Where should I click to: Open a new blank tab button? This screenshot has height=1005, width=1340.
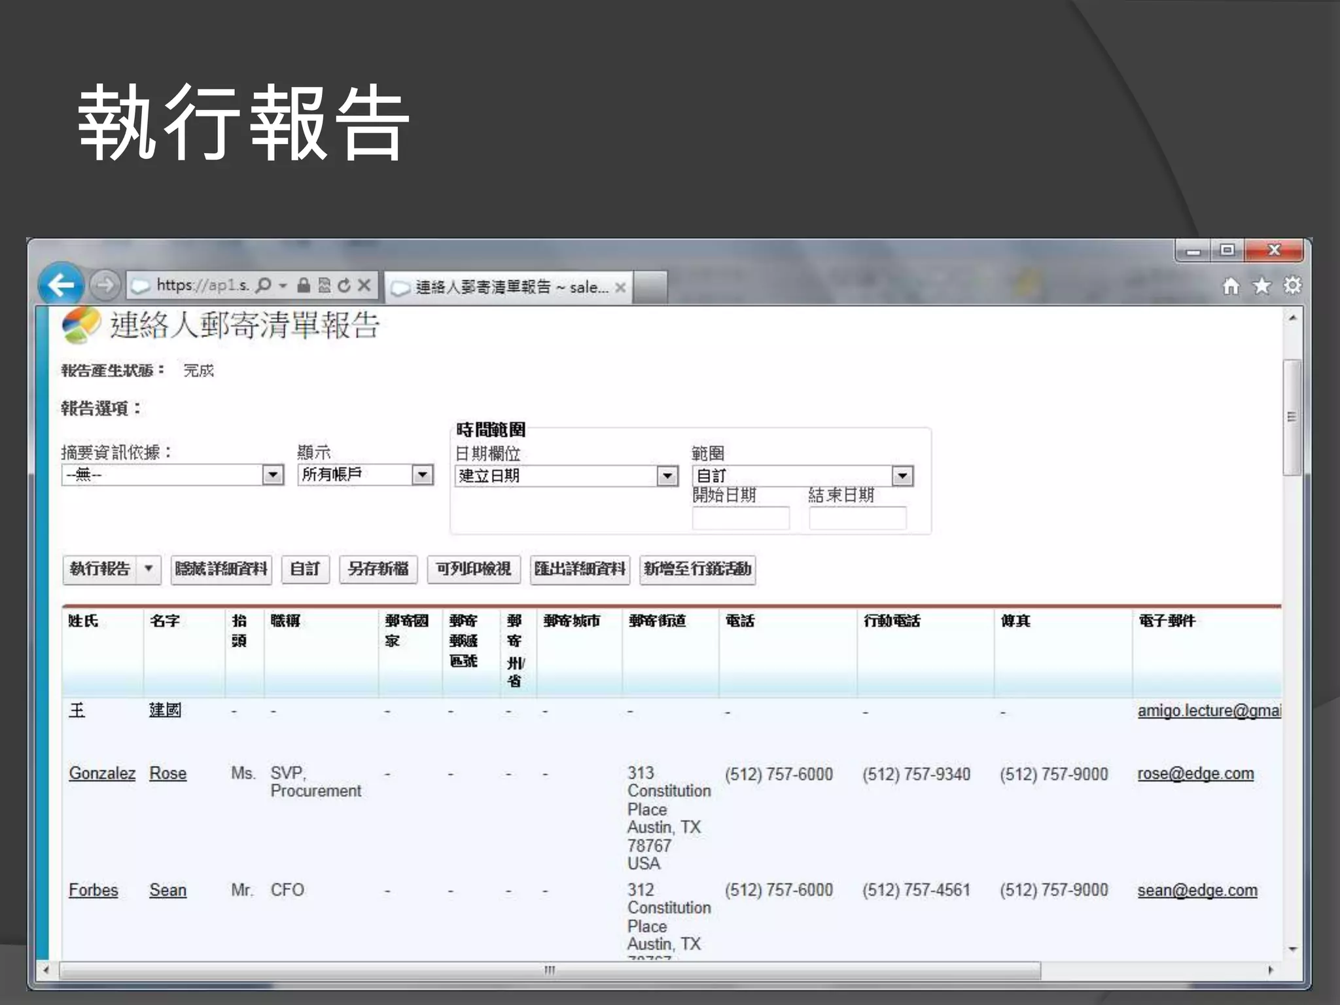click(650, 287)
